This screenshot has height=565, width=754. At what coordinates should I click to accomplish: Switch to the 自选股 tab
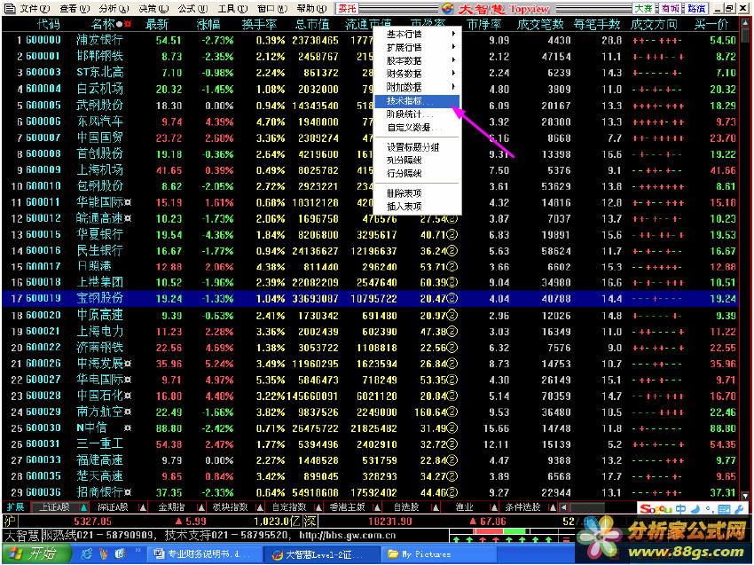click(406, 507)
